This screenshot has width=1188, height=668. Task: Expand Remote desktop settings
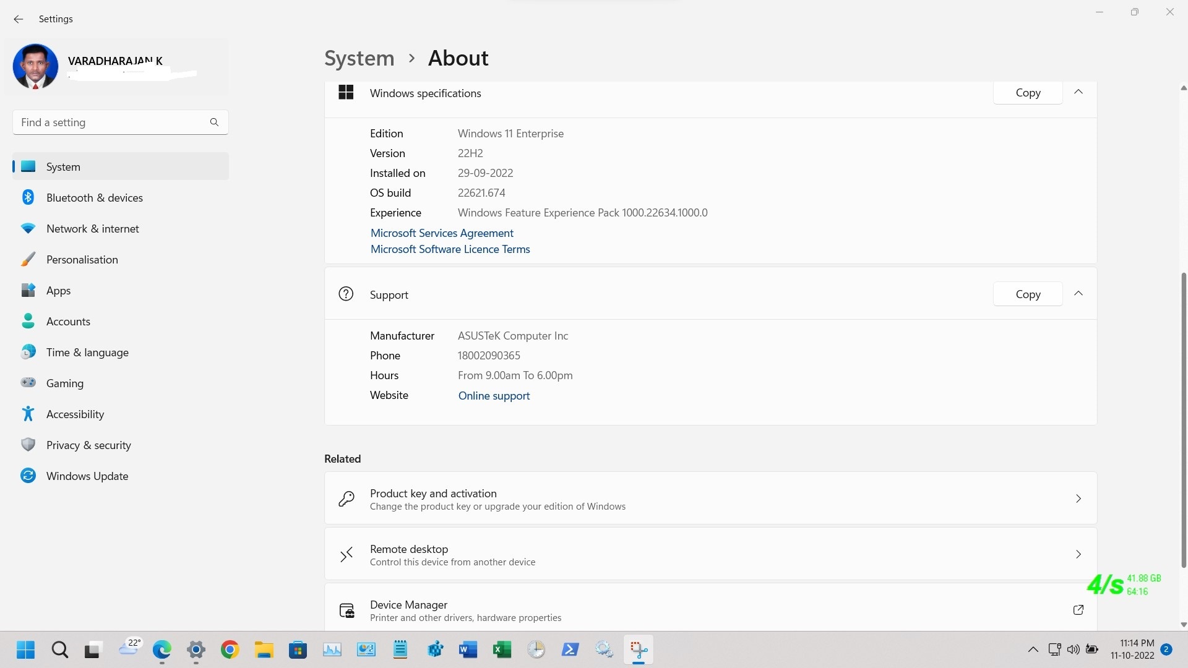coord(1078,554)
